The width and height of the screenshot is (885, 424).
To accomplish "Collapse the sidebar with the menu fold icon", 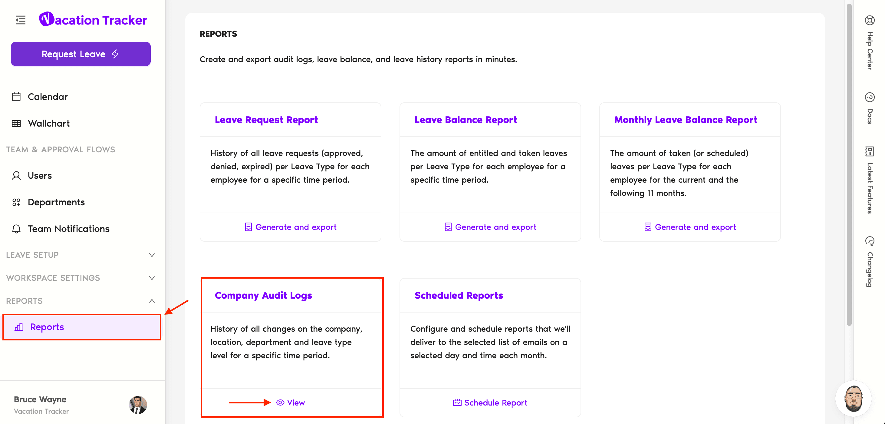I will tap(21, 20).
